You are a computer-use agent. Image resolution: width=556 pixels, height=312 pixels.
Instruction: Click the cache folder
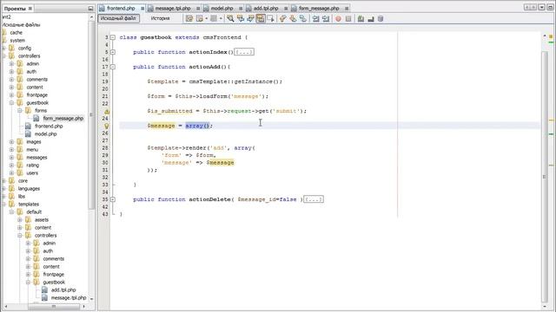(x=16, y=33)
